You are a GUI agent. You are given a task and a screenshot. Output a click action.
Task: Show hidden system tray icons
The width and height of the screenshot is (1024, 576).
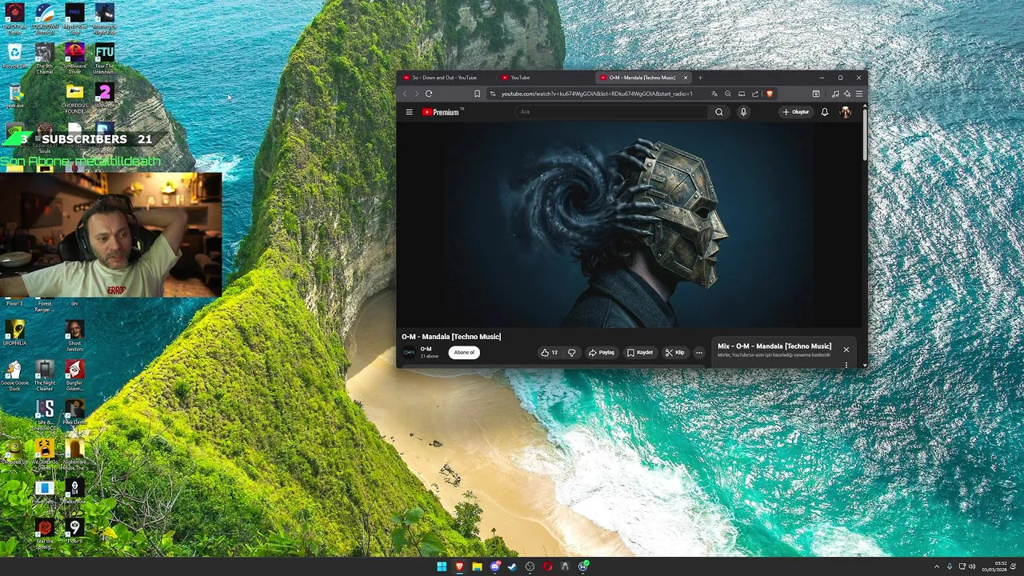[937, 566]
